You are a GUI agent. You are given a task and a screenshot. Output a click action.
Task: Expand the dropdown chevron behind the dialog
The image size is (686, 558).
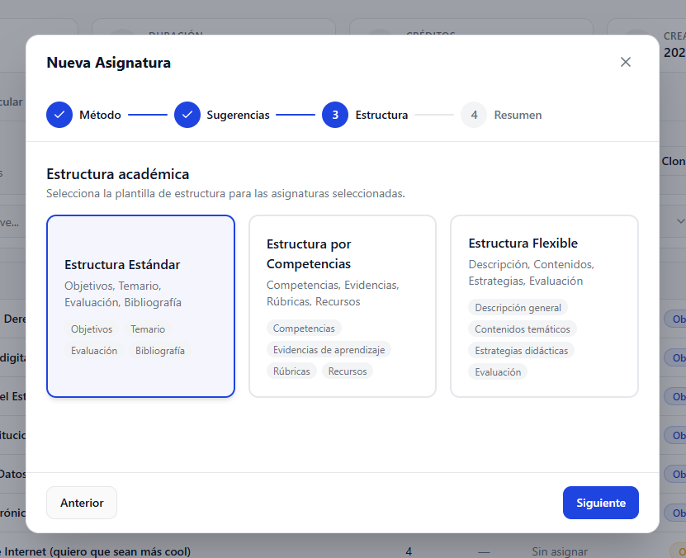[680, 221]
